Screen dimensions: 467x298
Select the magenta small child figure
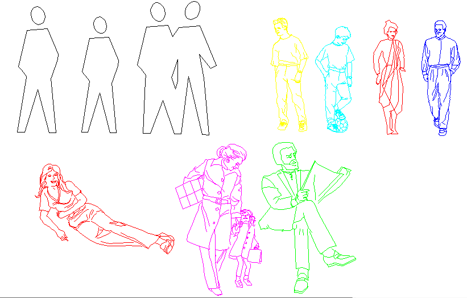click(x=245, y=249)
